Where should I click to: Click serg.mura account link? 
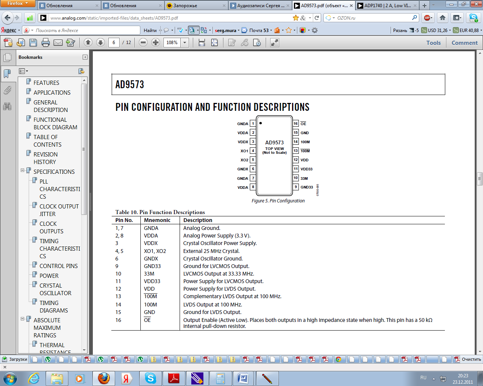tap(226, 30)
